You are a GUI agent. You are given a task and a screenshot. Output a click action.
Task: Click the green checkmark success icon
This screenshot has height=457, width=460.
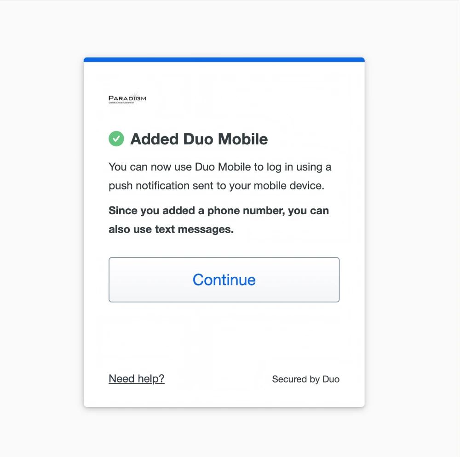coord(116,138)
